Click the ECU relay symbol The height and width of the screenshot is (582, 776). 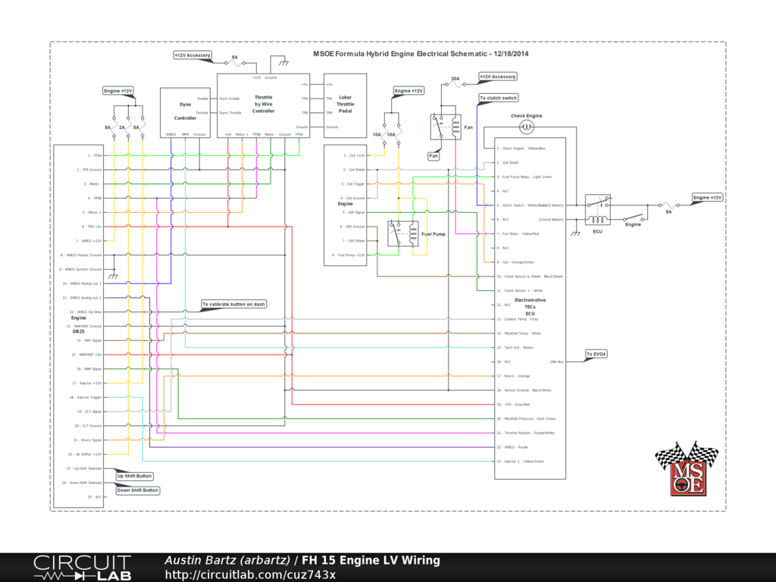coord(598,209)
